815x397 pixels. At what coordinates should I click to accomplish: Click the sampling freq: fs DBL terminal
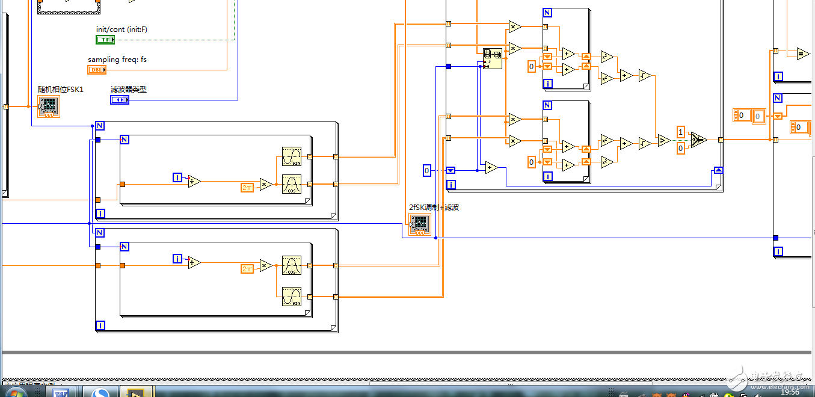97,70
